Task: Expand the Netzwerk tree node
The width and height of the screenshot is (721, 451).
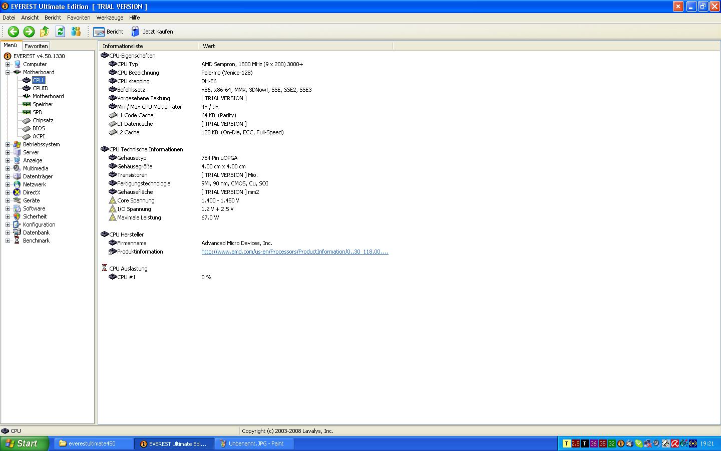Action: click(x=8, y=184)
